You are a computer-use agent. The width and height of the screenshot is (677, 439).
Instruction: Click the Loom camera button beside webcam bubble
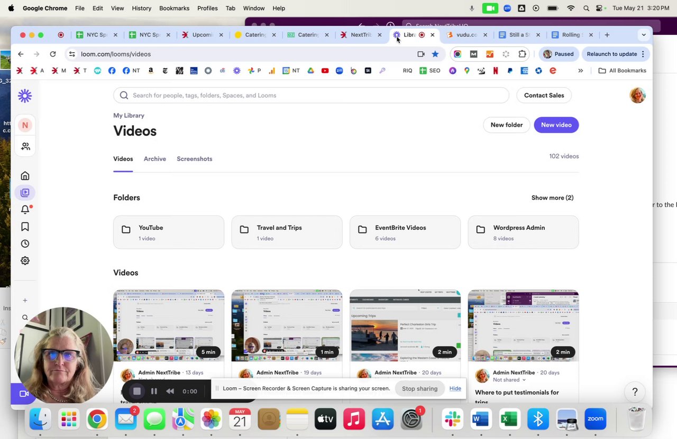[23, 394]
